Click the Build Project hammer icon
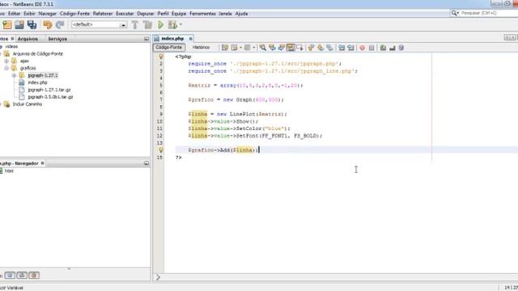Viewport: 518px width, 291px height. (x=135, y=25)
